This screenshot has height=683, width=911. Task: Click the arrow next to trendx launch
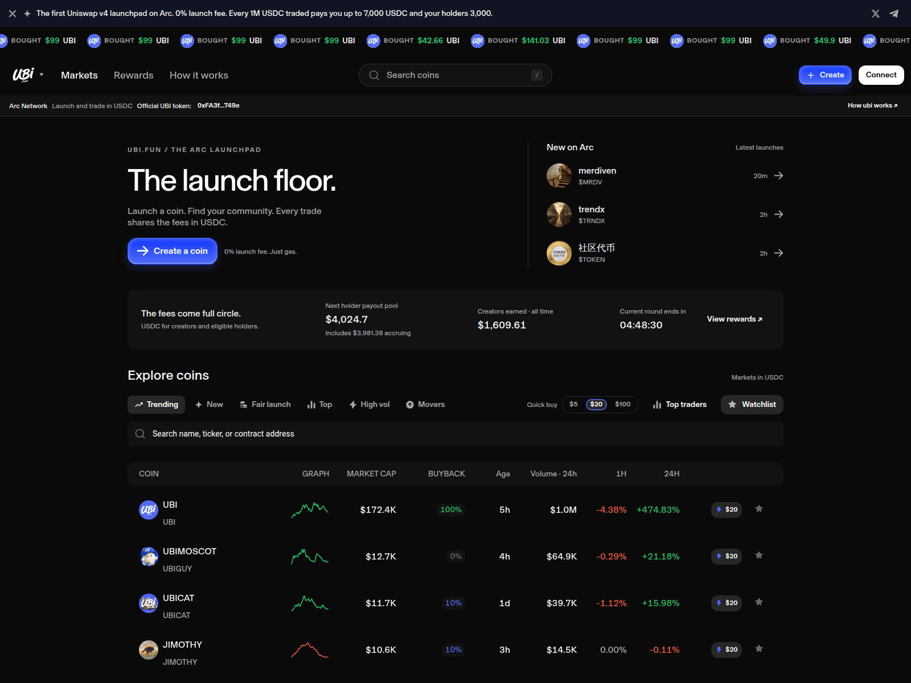click(779, 215)
